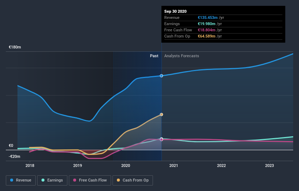This screenshot has width=299, height=191.
Task: Select the Revenue data point marker on blue line
Action: 161,76
